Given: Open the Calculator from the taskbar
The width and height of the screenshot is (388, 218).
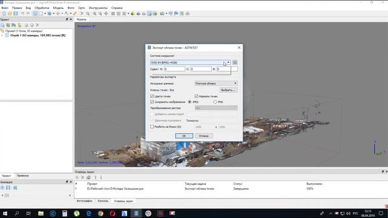Looking at the screenshot, I should [65, 214].
